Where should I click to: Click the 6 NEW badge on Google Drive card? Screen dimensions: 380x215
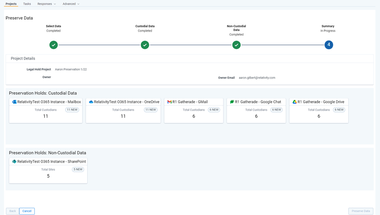click(339, 110)
